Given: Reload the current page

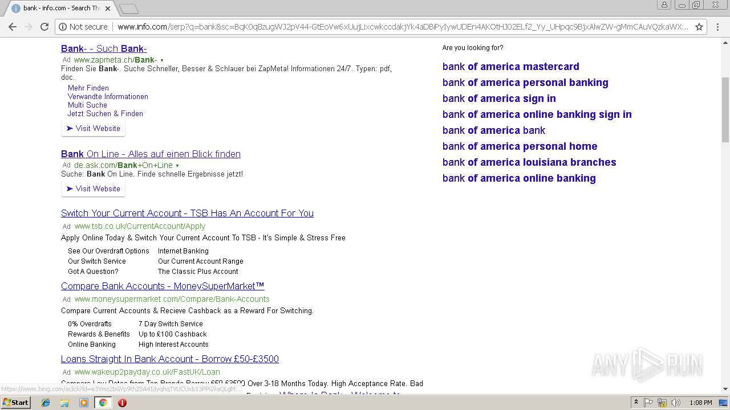Looking at the screenshot, I should (44, 27).
